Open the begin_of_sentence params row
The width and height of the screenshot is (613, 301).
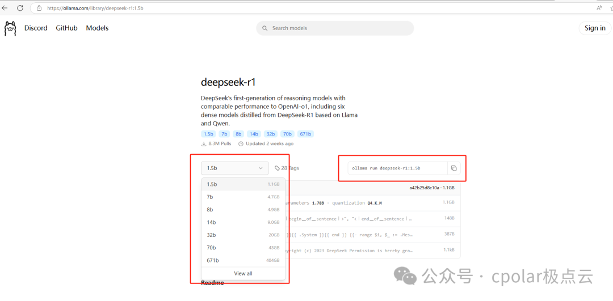point(372,219)
